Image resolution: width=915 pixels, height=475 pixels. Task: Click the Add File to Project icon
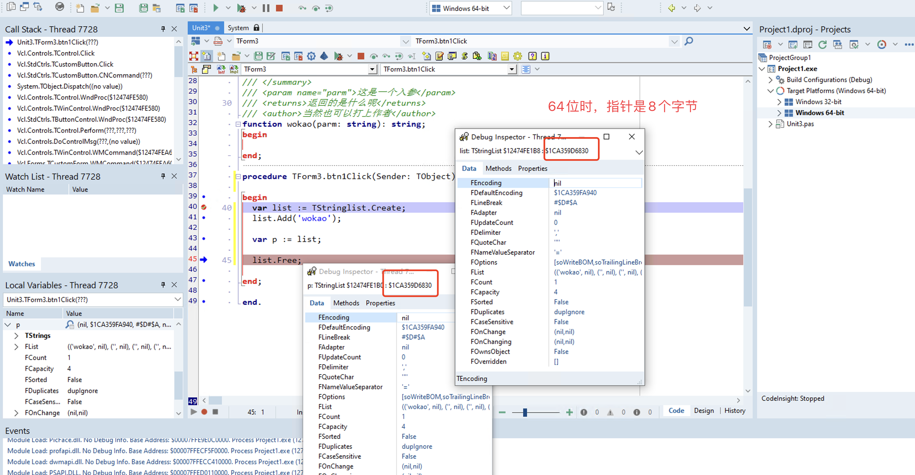(180, 8)
